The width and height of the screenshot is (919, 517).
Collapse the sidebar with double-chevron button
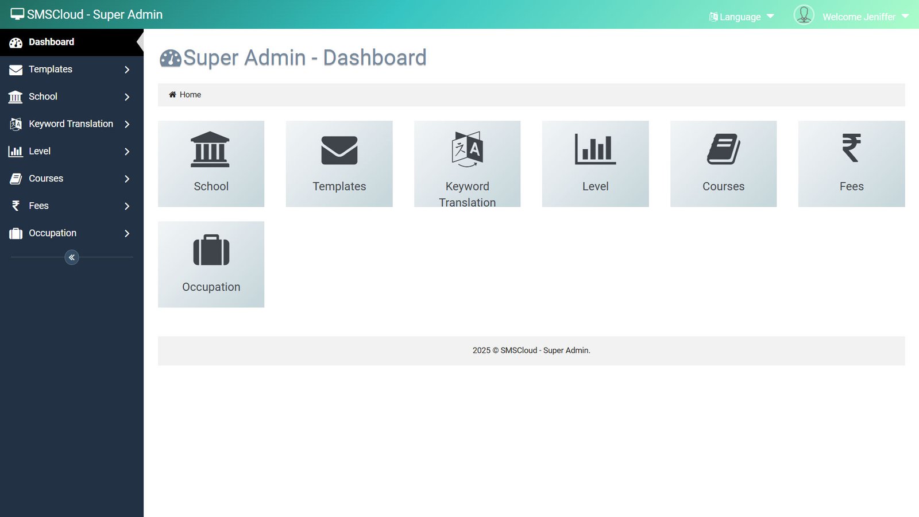pyautogui.click(x=72, y=257)
